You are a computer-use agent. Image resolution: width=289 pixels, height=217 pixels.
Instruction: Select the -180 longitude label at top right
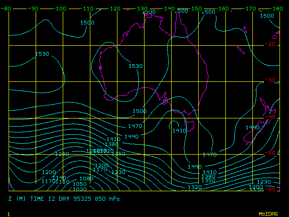click(280, 9)
